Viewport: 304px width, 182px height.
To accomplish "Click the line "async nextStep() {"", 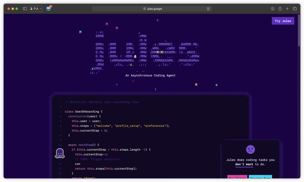I will [x=83, y=145].
